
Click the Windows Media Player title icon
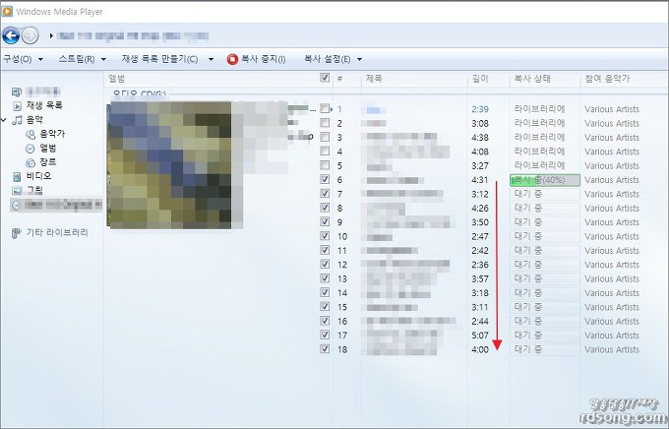(7, 12)
